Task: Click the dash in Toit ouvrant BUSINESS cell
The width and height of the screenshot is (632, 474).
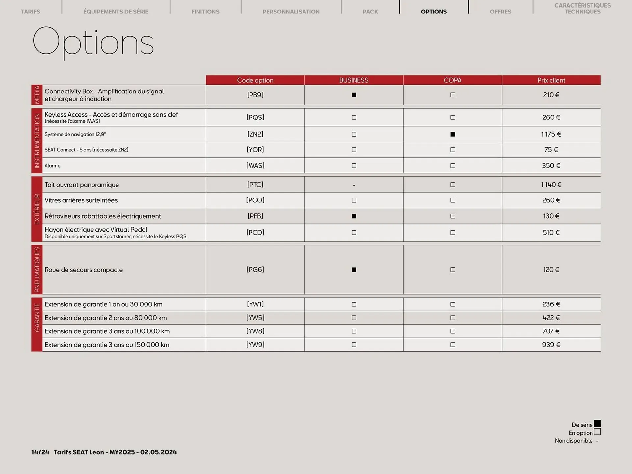Action: pos(354,185)
